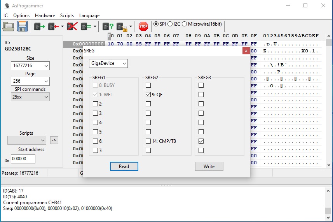Toggle SREG1 bit 2 checkbox
The width and height of the screenshot is (333, 222).
click(95, 104)
